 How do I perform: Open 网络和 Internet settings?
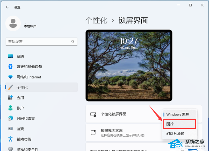(x=41, y=77)
